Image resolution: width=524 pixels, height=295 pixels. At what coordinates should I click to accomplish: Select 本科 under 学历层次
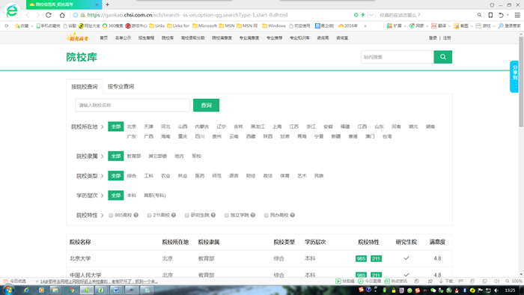point(132,195)
